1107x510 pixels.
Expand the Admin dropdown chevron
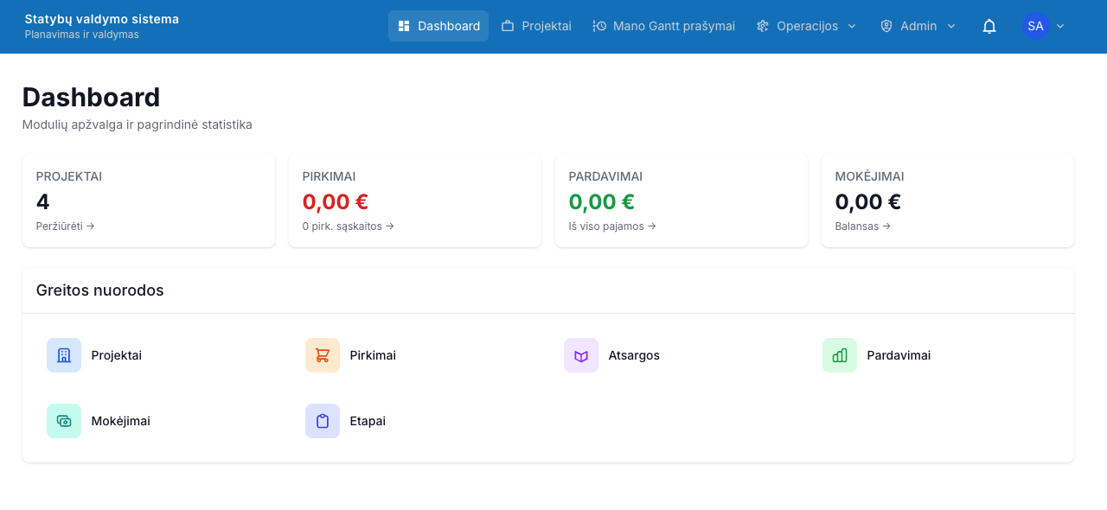click(951, 26)
